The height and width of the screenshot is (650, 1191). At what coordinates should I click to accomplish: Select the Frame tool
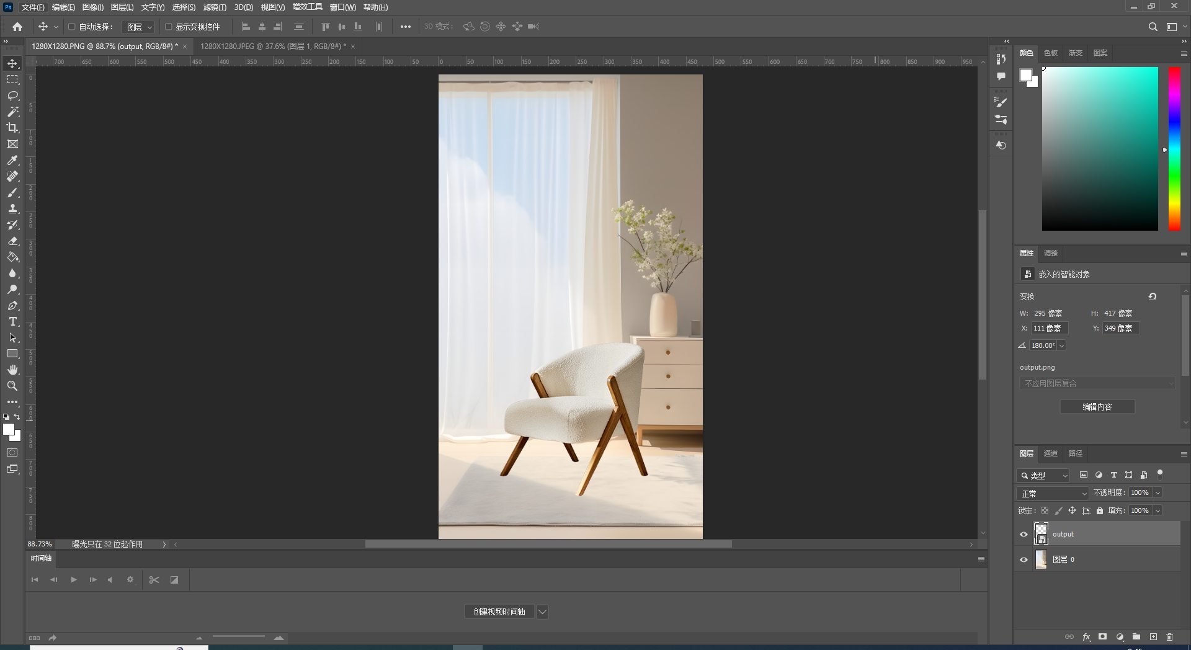coord(12,144)
